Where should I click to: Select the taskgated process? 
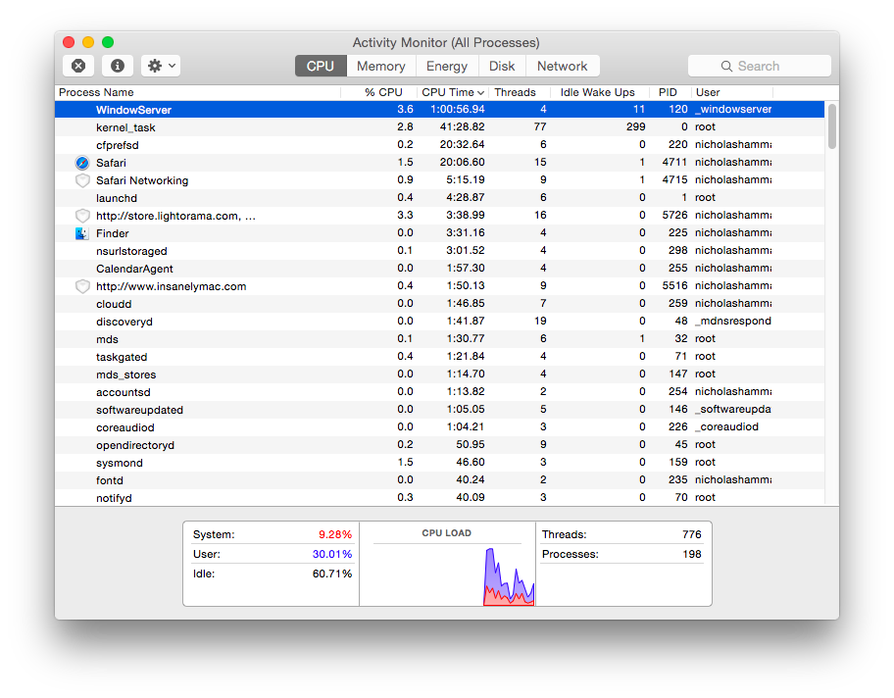(x=439, y=357)
